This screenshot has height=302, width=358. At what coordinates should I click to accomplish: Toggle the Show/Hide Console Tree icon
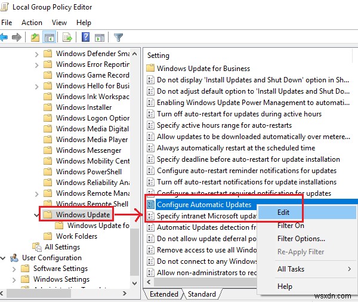(x=50, y=37)
